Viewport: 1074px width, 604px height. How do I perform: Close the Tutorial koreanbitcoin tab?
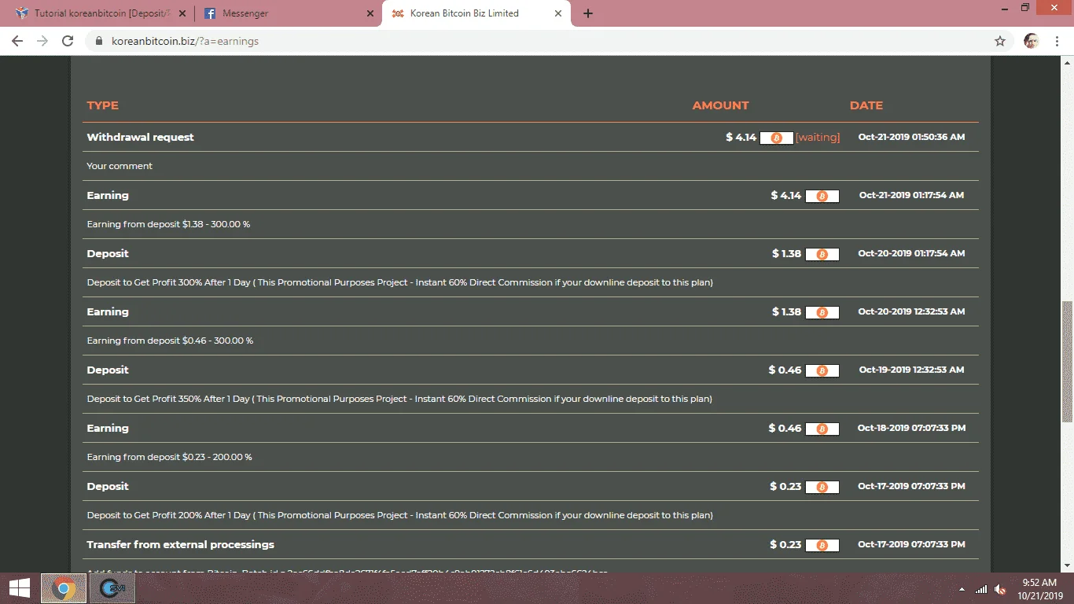click(182, 13)
